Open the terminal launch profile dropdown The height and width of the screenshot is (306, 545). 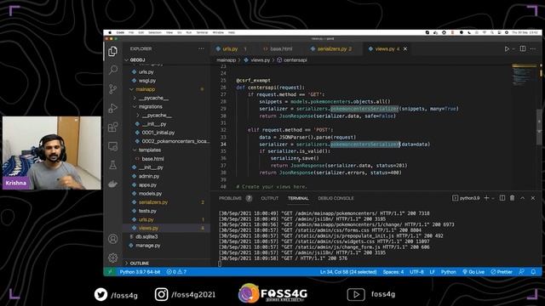(x=493, y=198)
